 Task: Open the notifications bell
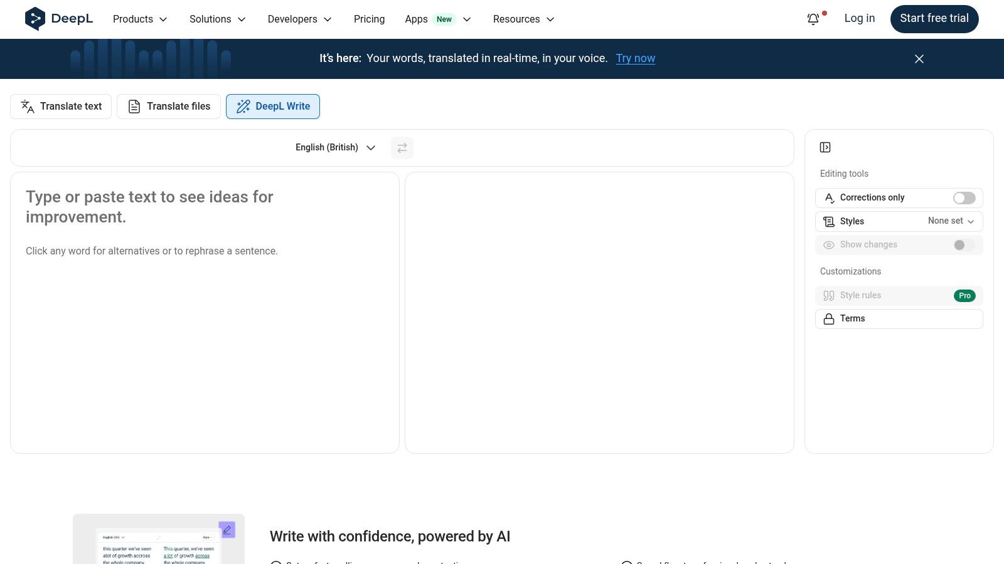[813, 19]
